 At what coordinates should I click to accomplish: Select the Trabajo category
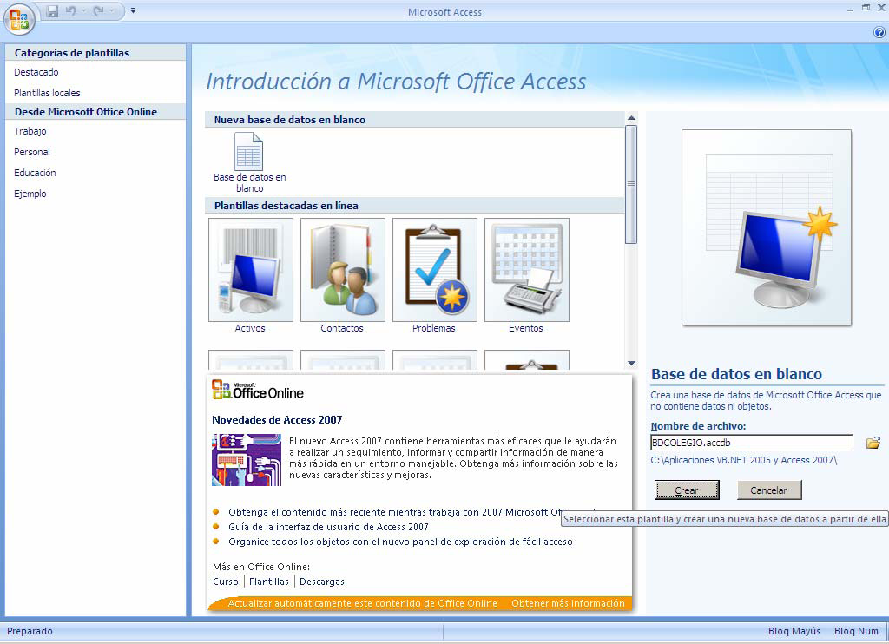click(x=30, y=131)
